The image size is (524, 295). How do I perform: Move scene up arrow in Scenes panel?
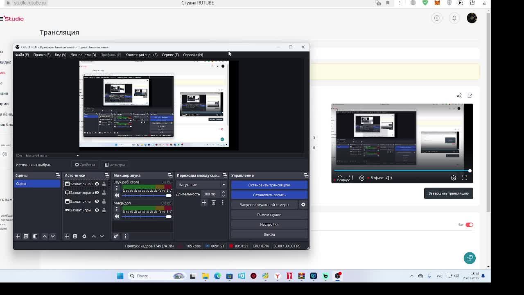click(45, 236)
